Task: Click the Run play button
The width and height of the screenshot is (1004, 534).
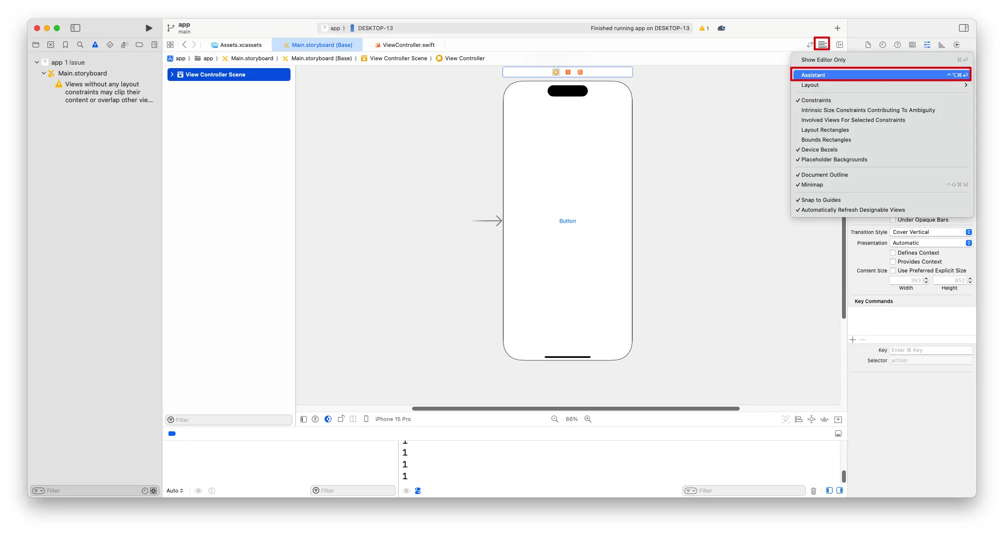Action: pos(149,28)
